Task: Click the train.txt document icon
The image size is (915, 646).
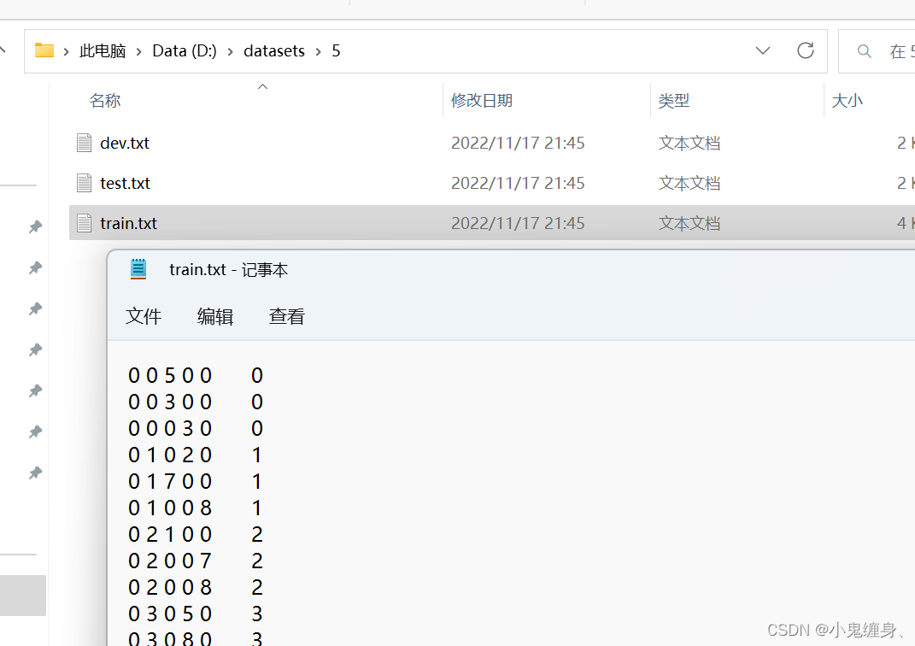Action: click(84, 223)
